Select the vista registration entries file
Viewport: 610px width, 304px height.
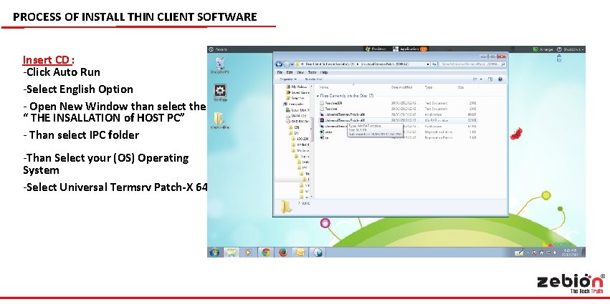[x=326, y=132]
